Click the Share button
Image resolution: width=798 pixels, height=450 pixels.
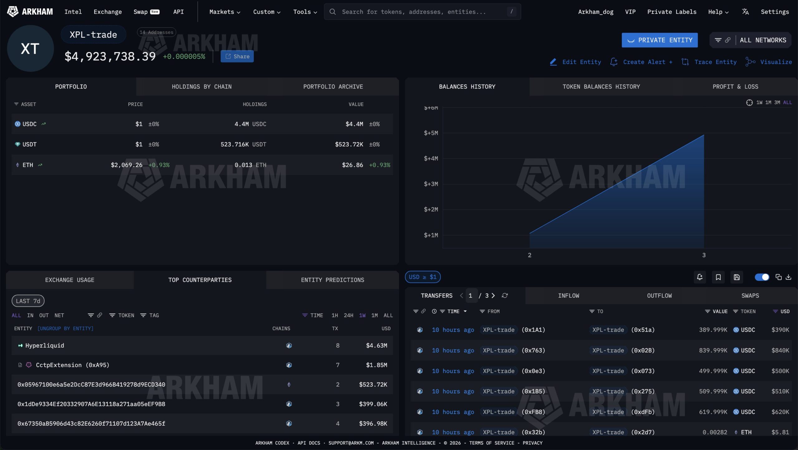237,56
